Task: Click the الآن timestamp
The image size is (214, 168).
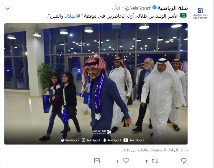Action: pyautogui.click(x=116, y=9)
